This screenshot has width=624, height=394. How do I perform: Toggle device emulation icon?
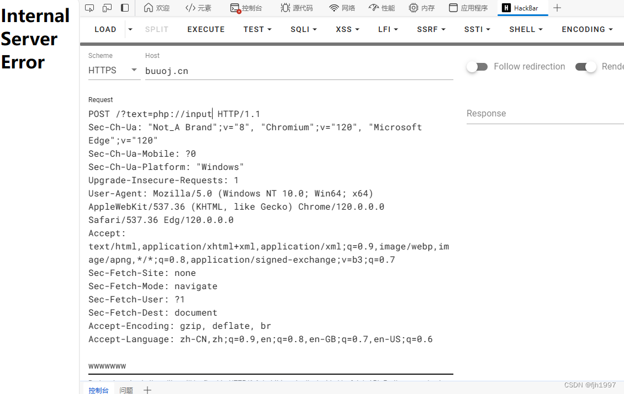pos(107,8)
